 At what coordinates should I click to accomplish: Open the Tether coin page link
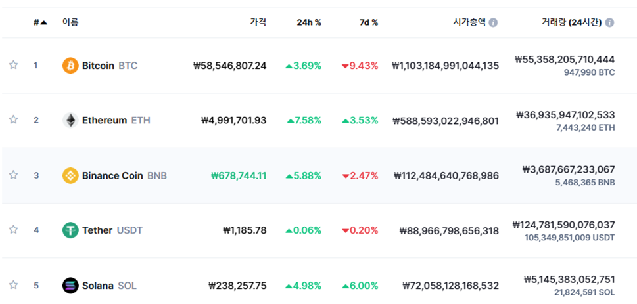(x=97, y=230)
